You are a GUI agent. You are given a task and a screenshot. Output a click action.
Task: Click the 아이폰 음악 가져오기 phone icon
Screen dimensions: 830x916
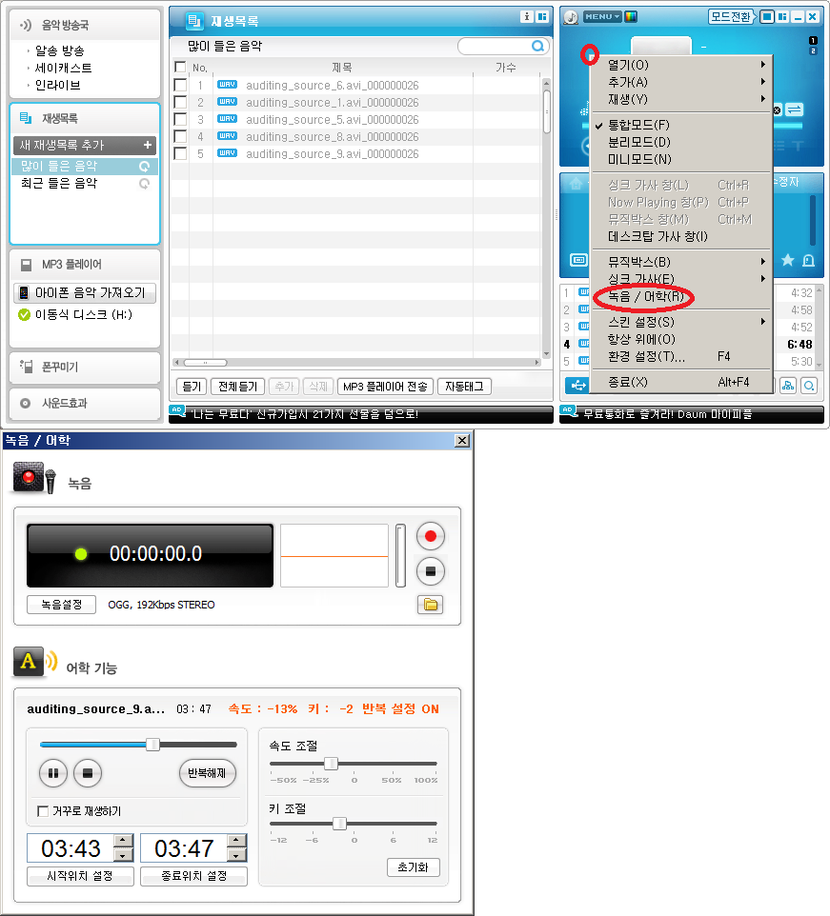pos(24,293)
